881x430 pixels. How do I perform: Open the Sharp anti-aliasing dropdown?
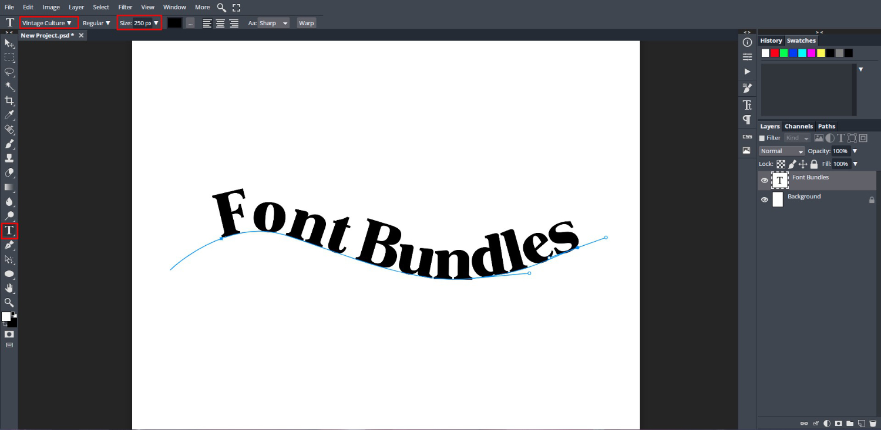coord(274,23)
